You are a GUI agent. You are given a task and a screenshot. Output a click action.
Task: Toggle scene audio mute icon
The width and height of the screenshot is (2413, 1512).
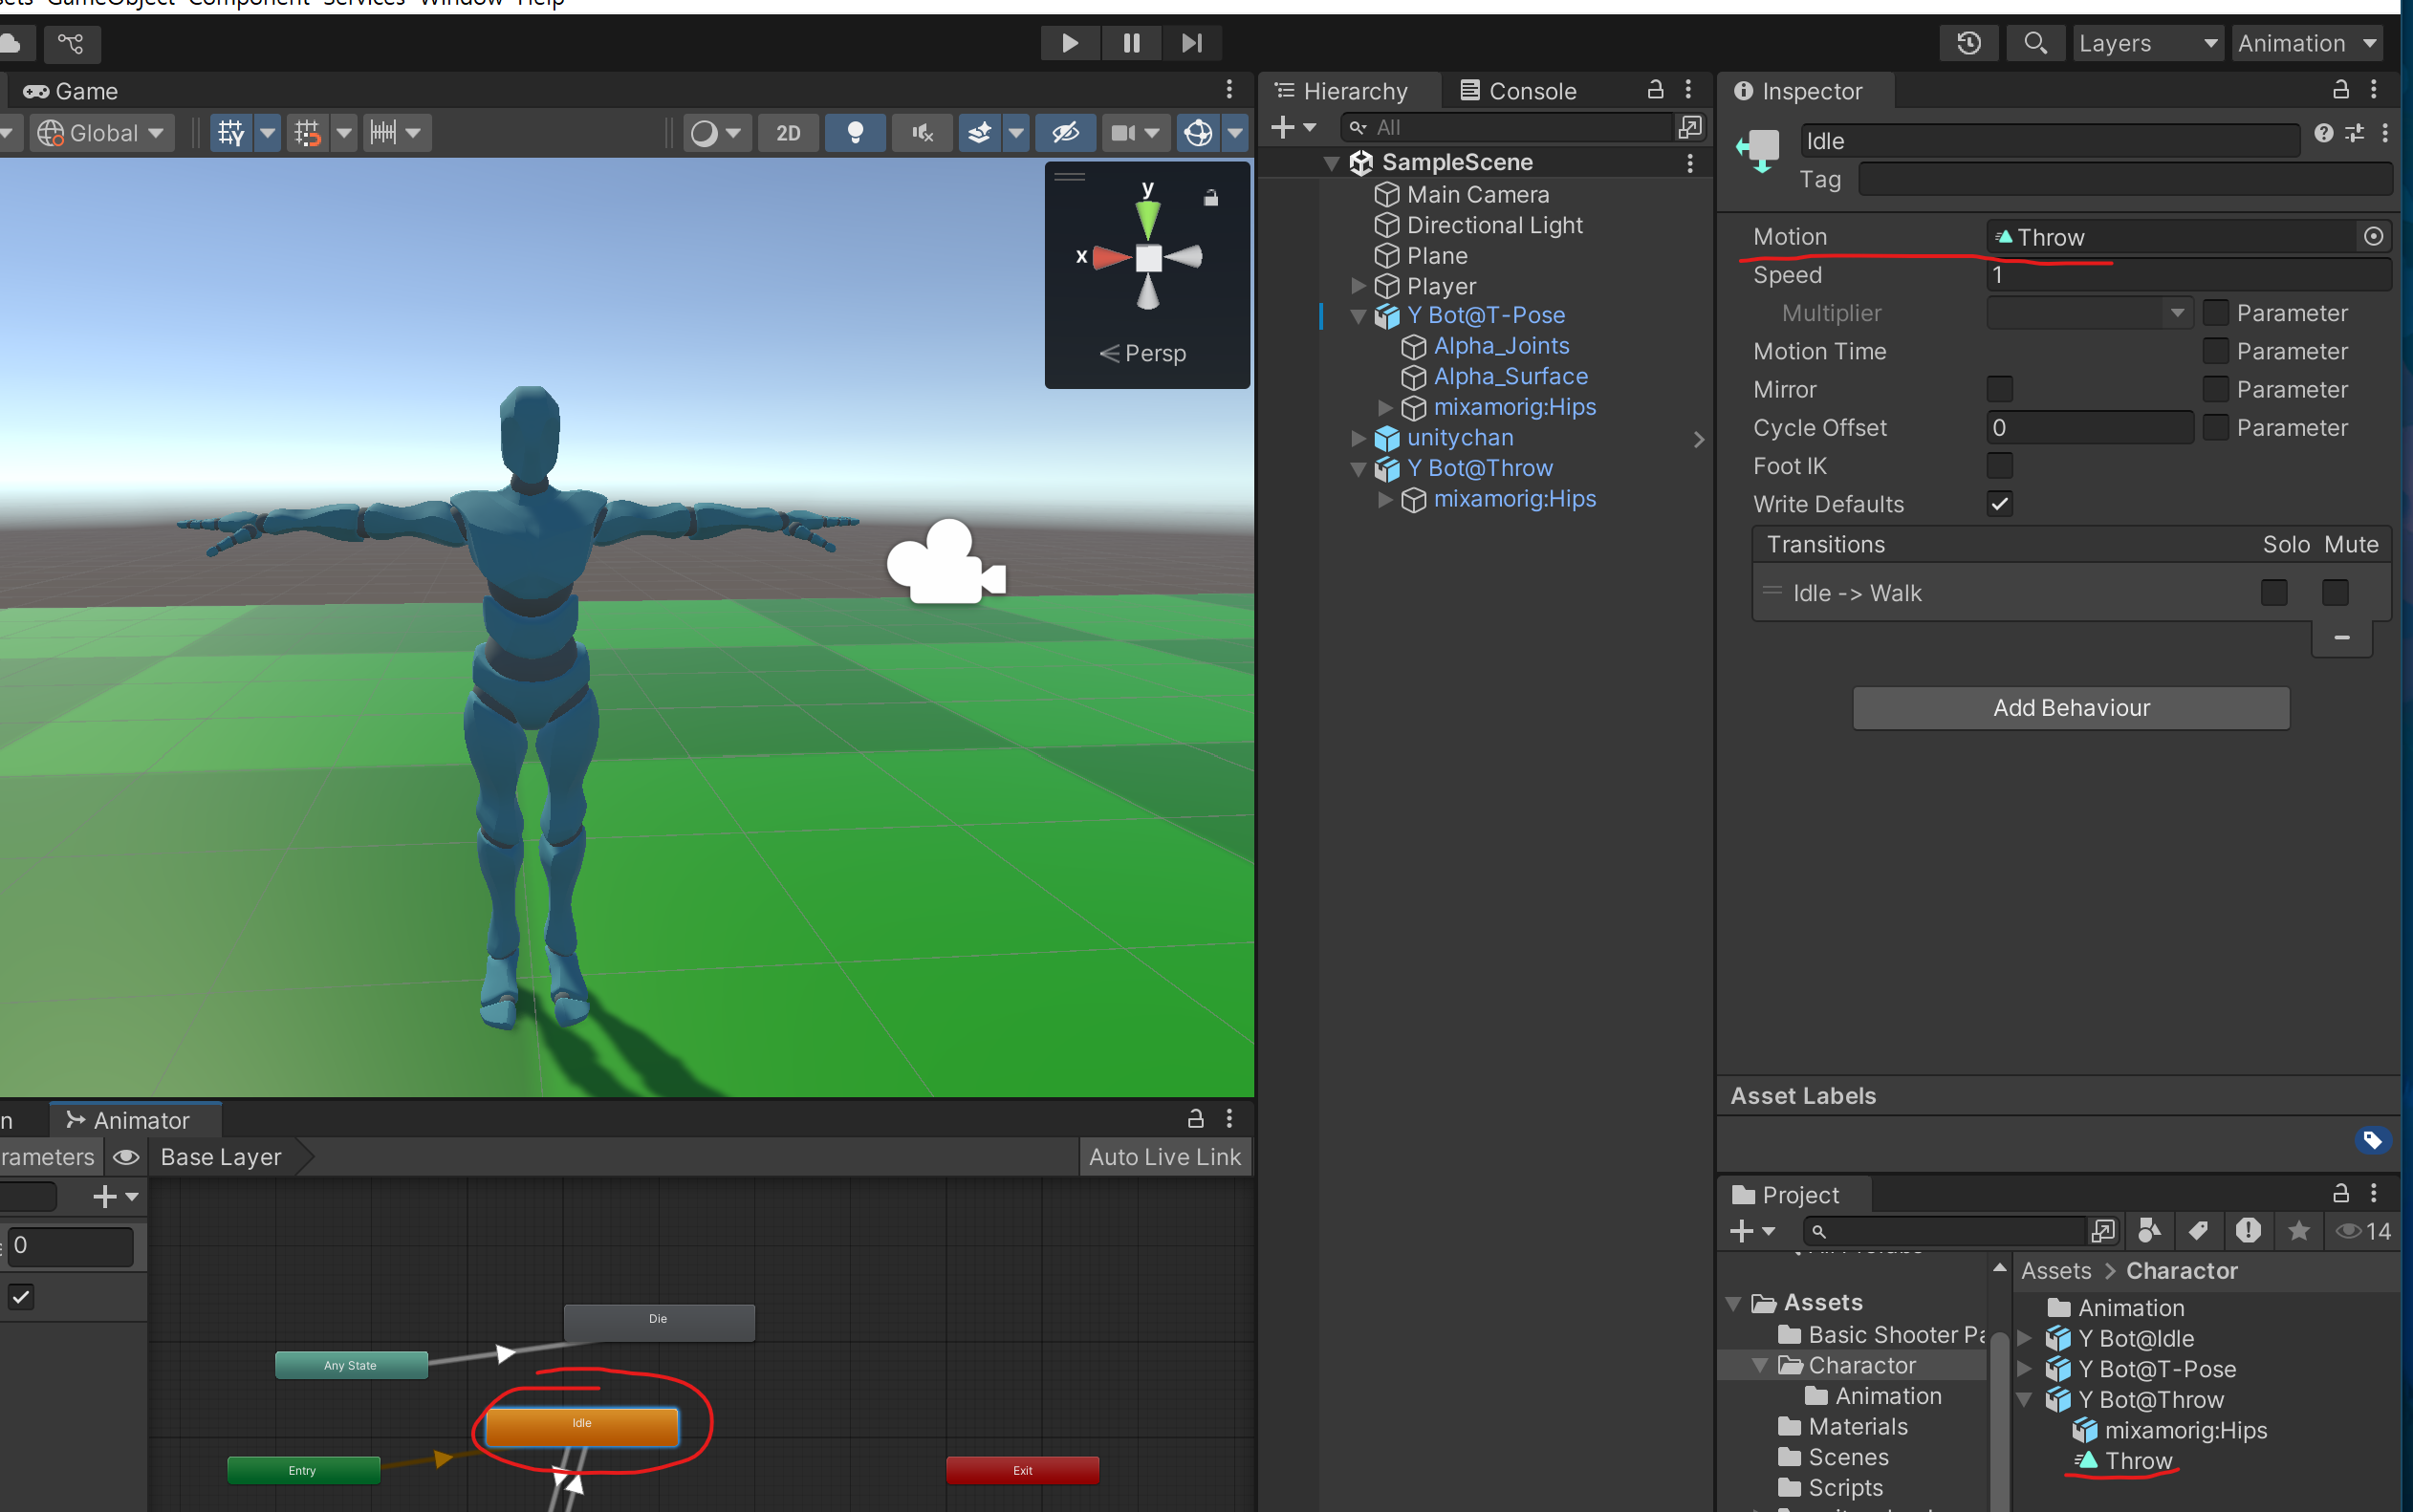[922, 132]
